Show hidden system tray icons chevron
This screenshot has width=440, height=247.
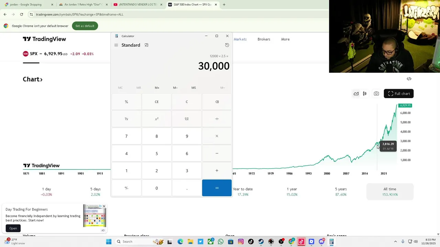click(395, 242)
